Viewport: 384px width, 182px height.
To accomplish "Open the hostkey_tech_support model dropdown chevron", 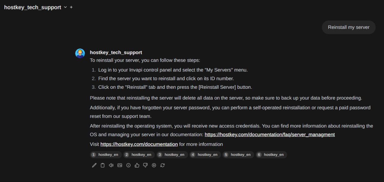I will tap(65, 7).
